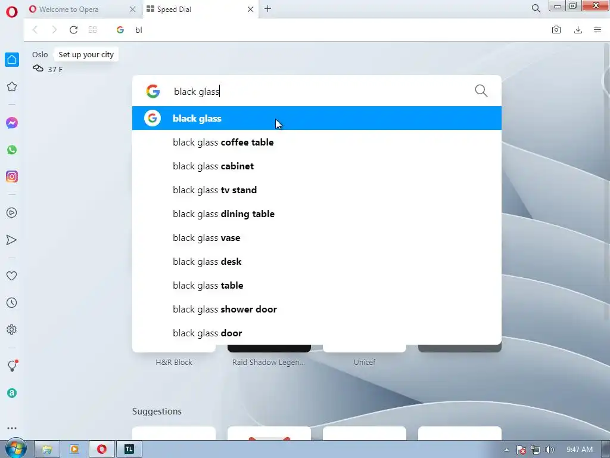Open Settings gear icon in sidebar

[12, 329]
